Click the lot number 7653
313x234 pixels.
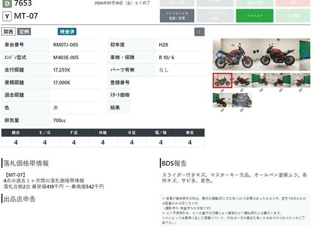23,3
